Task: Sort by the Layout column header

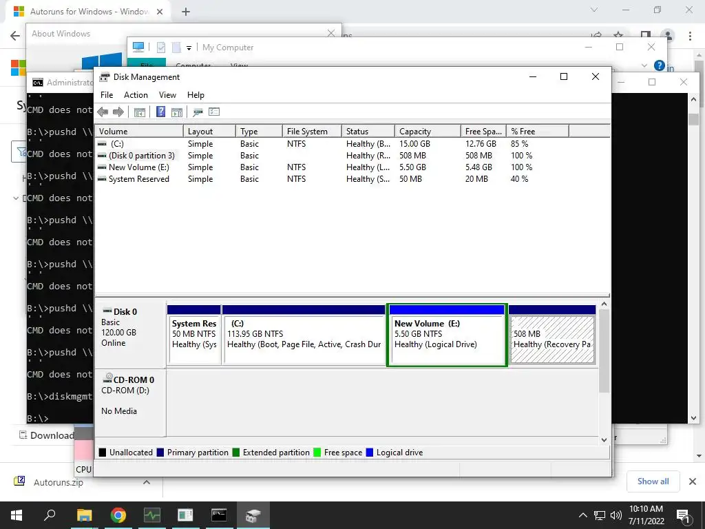Action: coord(209,132)
